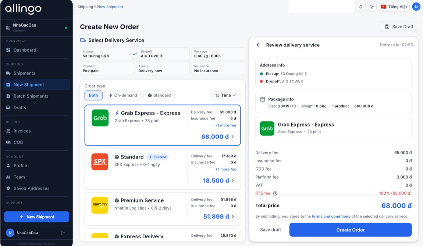Open Profile in account section
Image resolution: width=423 pixels, height=246 pixels.
point(36,165)
